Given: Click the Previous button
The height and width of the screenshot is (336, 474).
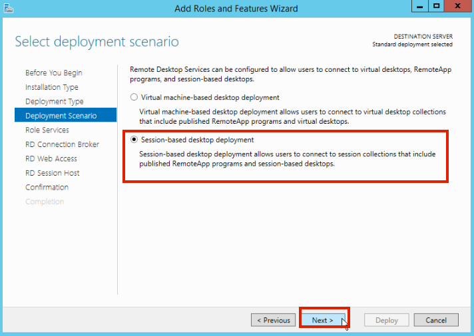Looking at the screenshot, I should click(x=274, y=320).
